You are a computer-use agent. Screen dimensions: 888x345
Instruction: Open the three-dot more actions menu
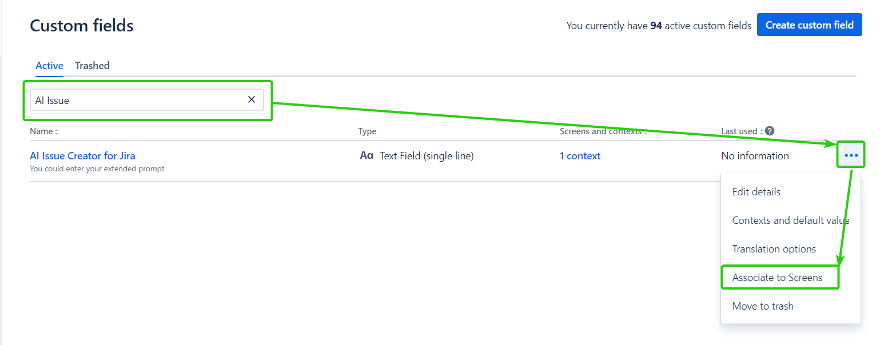pyautogui.click(x=851, y=155)
